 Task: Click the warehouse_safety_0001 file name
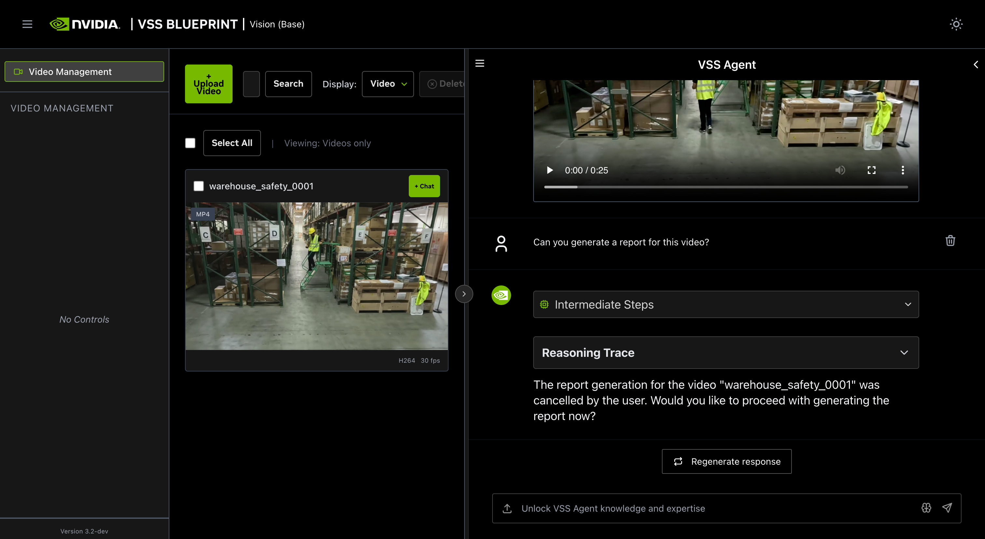click(261, 186)
